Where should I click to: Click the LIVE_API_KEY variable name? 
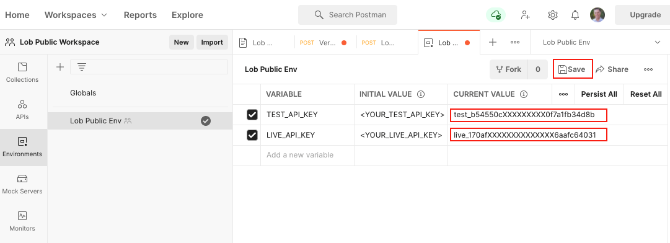pyautogui.click(x=291, y=135)
